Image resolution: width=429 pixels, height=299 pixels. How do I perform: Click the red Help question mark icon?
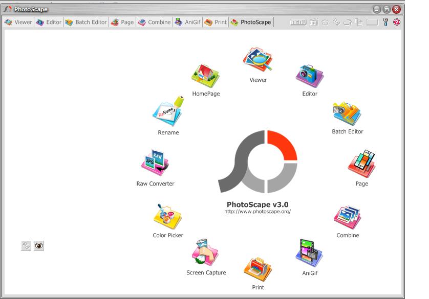(x=396, y=22)
